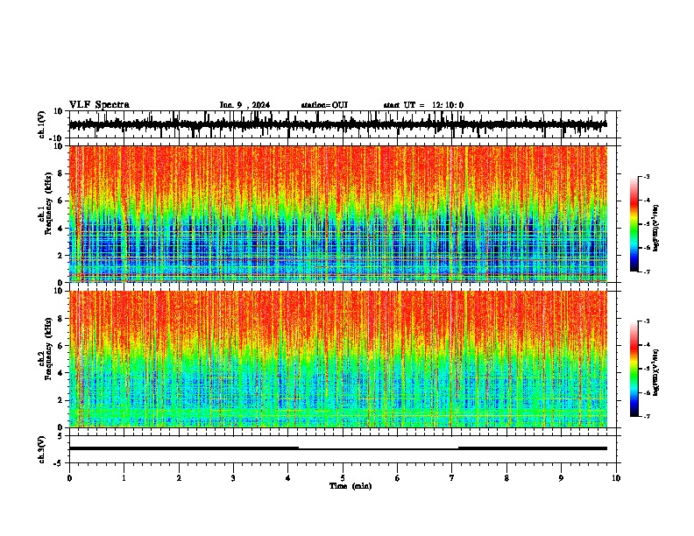The height and width of the screenshot is (536, 694).
Task: Select the date text "Jan. 9 , 2024"
Action: (x=244, y=105)
